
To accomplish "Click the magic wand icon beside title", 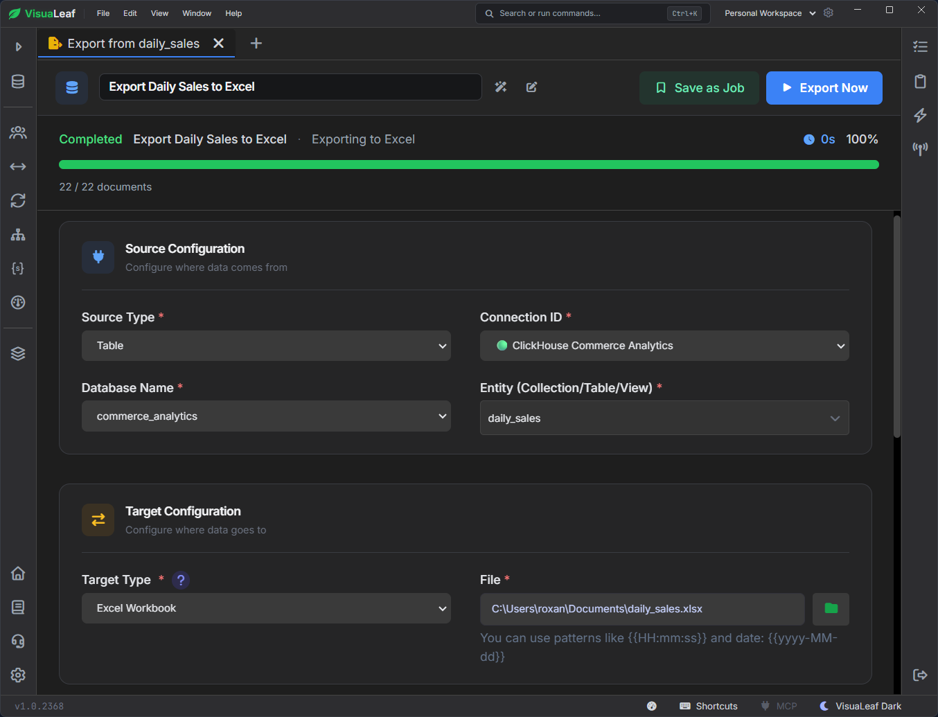I will click(501, 87).
